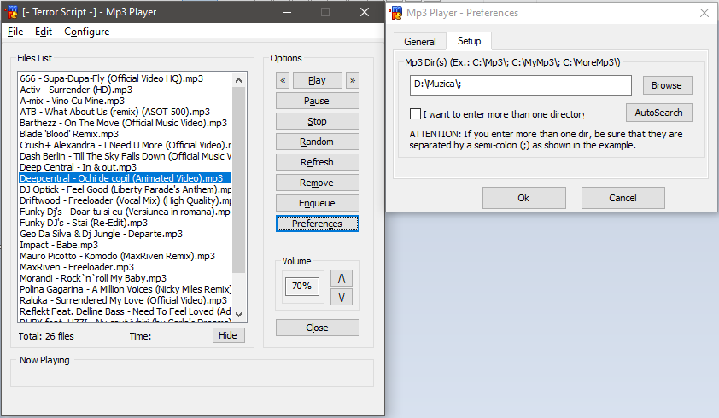Open the File menu
Image resolution: width=719 pixels, height=418 pixels.
pyautogui.click(x=15, y=32)
